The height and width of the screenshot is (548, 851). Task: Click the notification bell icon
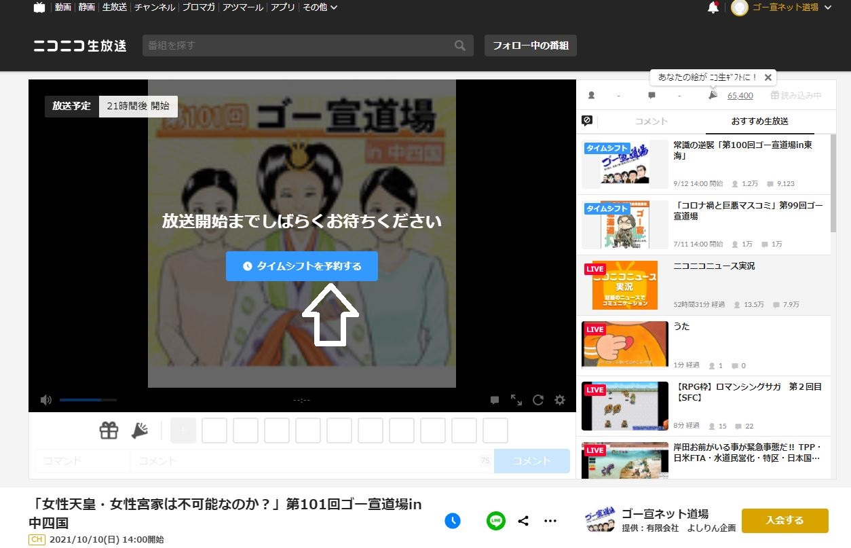[713, 8]
